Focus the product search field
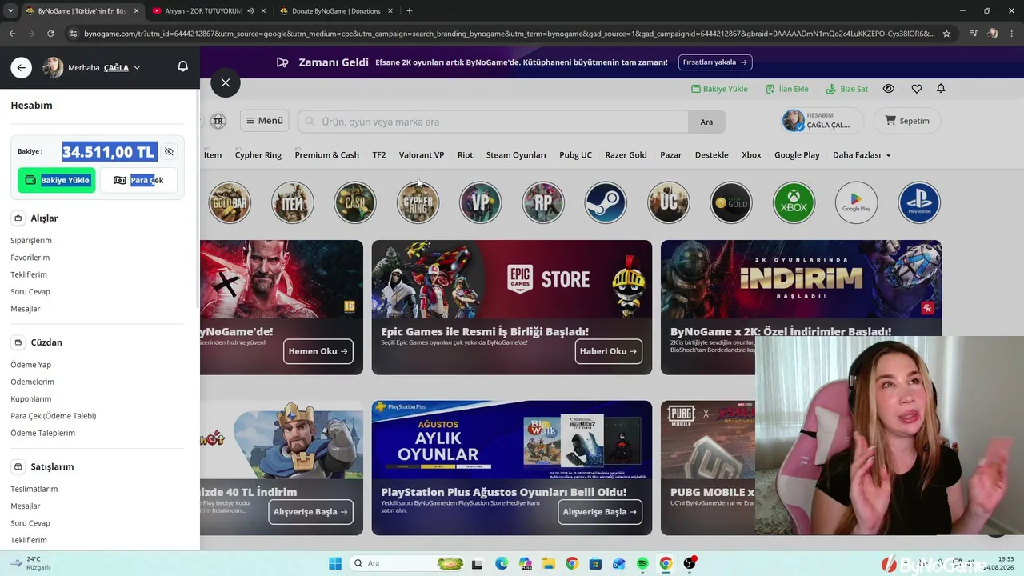Viewport: 1024px width, 576px height. 493,122
